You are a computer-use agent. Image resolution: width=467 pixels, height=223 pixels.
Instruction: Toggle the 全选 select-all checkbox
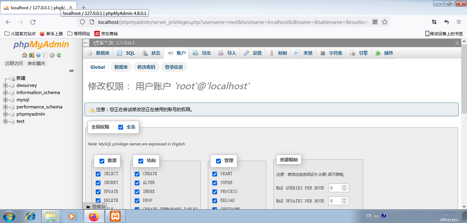point(121,127)
